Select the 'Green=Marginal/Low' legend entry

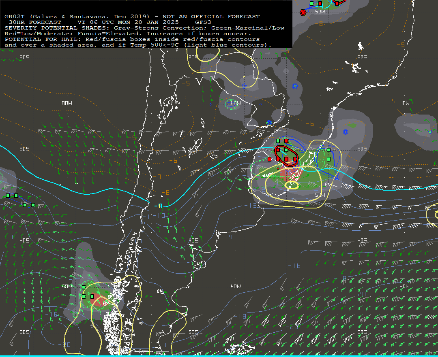[248, 28]
